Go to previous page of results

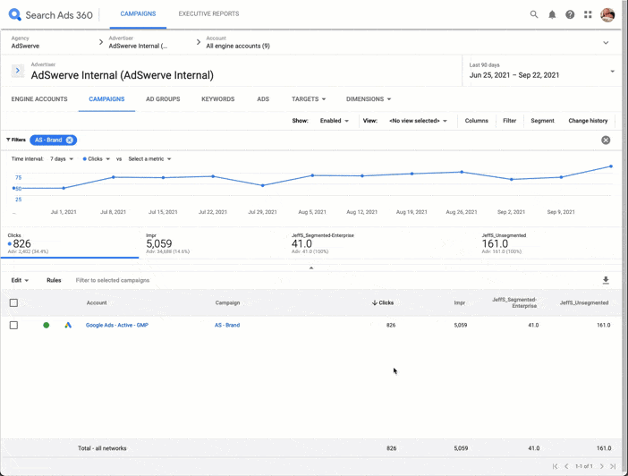point(566,466)
